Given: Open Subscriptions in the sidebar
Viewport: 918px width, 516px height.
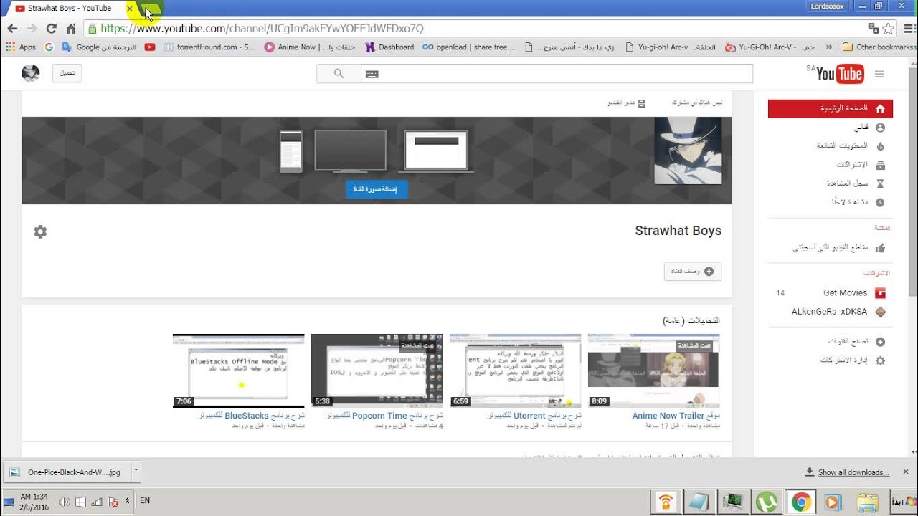Looking at the screenshot, I should 860,165.
